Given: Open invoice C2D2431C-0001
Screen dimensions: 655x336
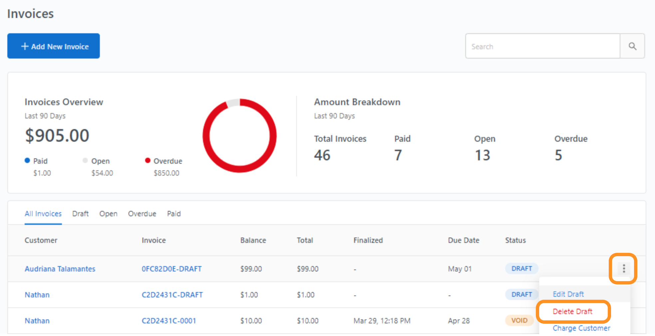Looking at the screenshot, I should (x=169, y=321).
